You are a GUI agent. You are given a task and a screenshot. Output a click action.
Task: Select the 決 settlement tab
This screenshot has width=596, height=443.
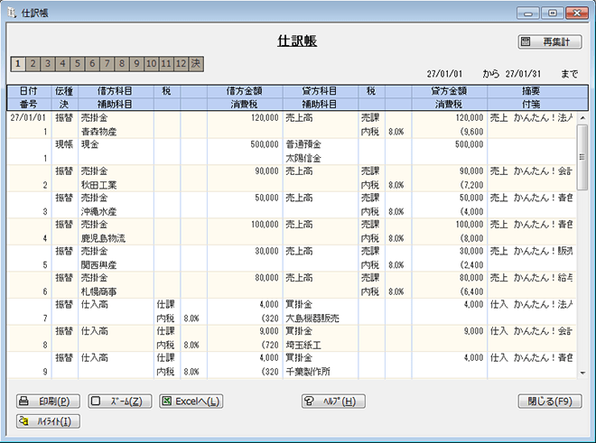[x=196, y=64]
